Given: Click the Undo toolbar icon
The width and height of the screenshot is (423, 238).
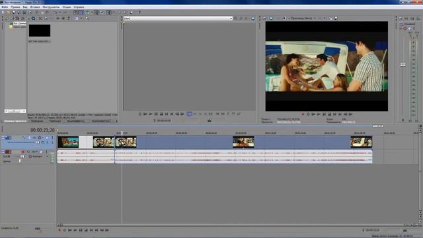Looking at the screenshot, I should pyautogui.click(x=56, y=13).
